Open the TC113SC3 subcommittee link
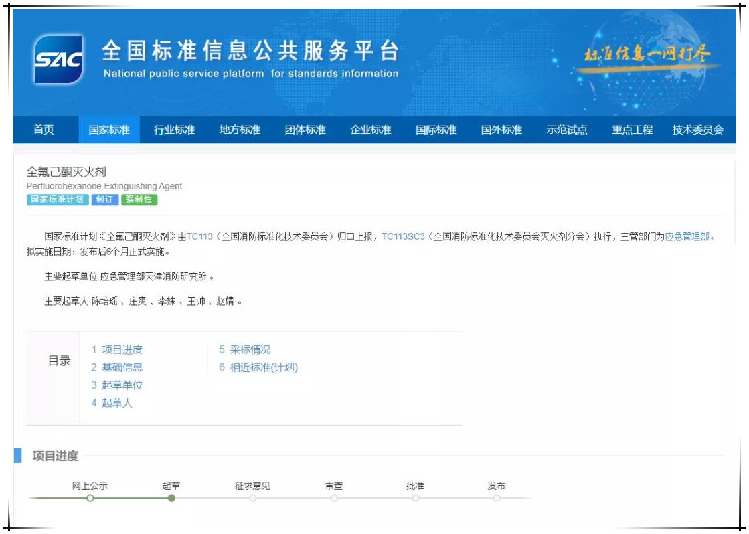This screenshot has height=534, width=749. pyautogui.click(x=403, y=236)
